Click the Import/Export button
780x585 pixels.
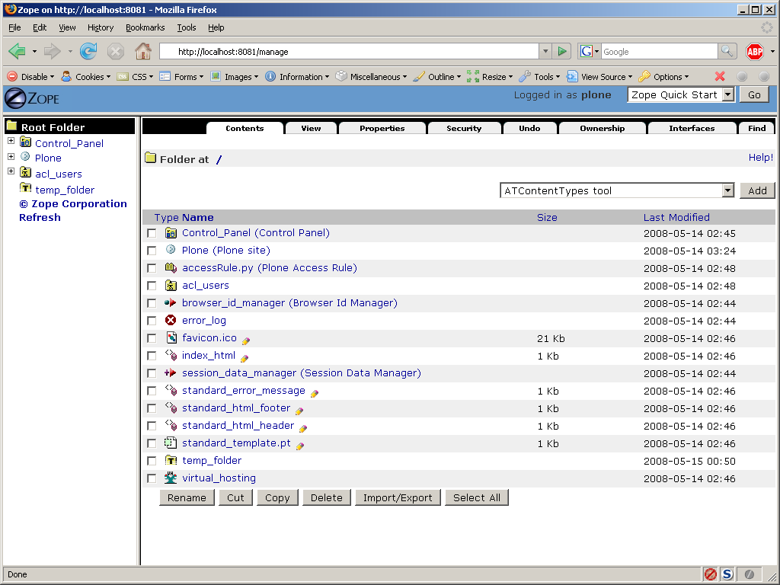pyautogui.click(x=398, y=497)
